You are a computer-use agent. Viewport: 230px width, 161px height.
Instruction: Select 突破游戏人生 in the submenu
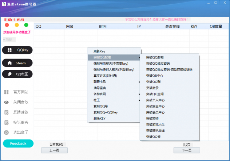[170, 125]
